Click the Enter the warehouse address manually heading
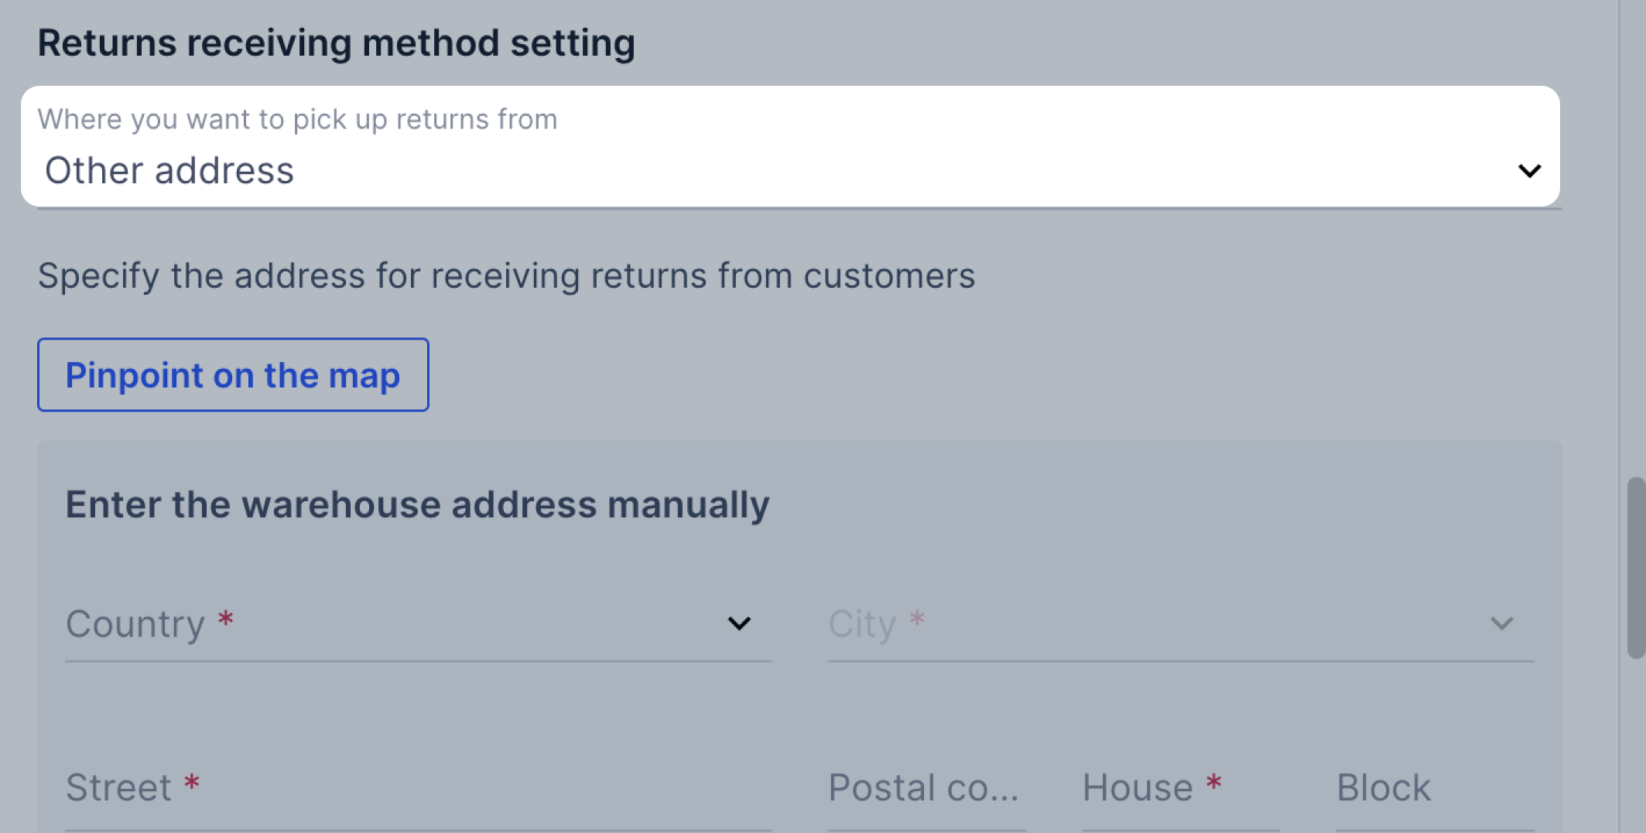The image size is (1646, 833). point(417,504)
